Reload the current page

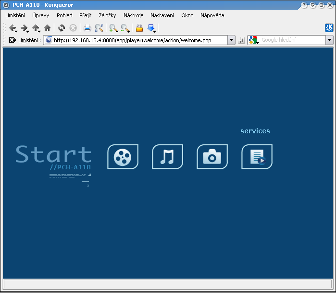pyautogui.click(x=62, y=28)
